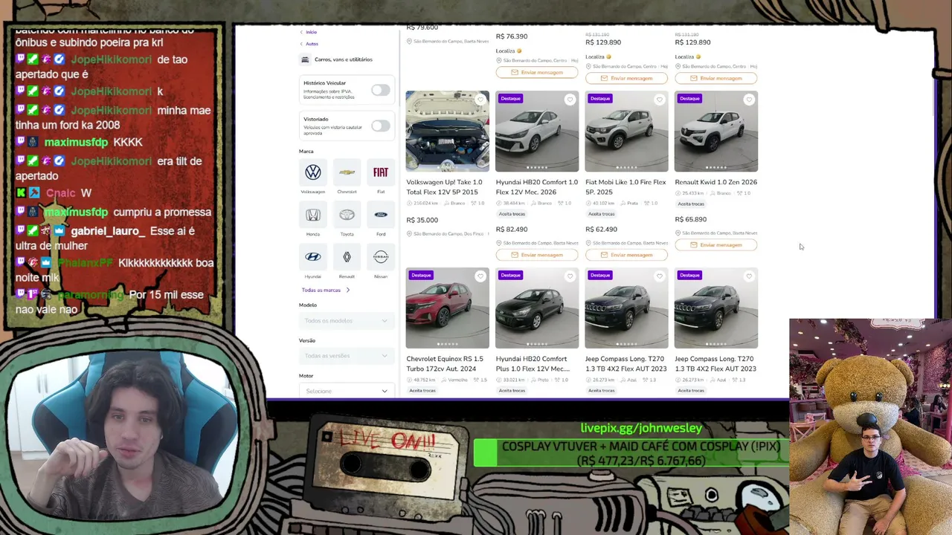Open Volkswagen Up! Take 1.0 listing title
This screenshot has height=535, width=952.
(445, 187)
